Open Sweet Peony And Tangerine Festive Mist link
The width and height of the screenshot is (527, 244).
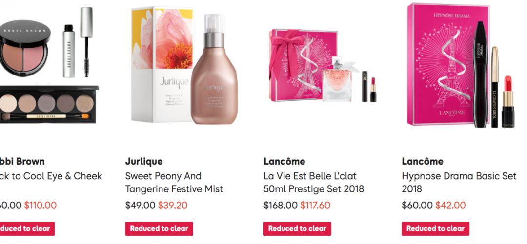174,182
